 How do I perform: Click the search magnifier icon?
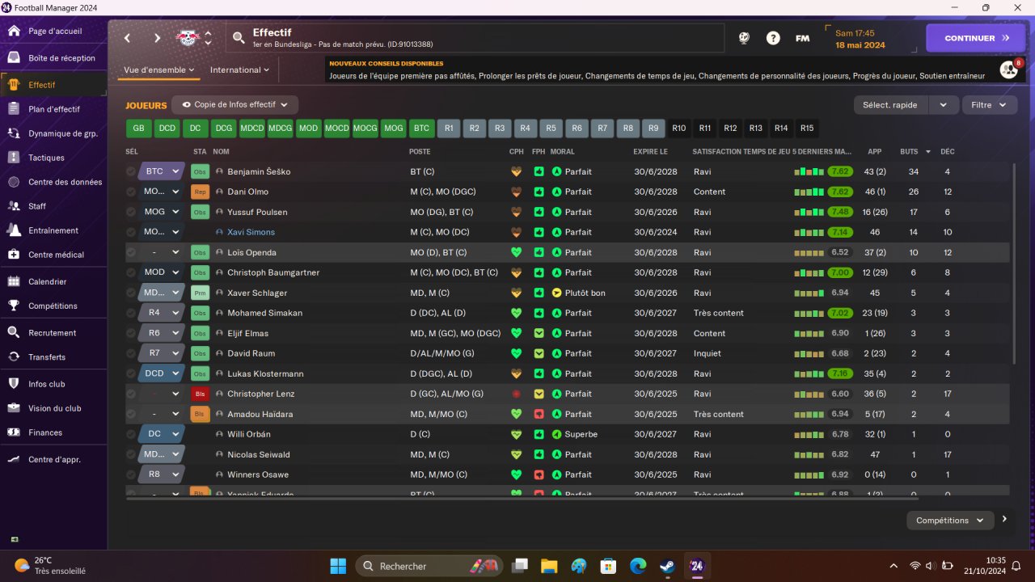(239, 38)
